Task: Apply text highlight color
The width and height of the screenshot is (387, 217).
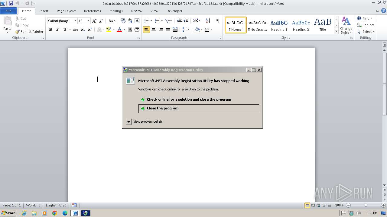Action: coord(109,30)
